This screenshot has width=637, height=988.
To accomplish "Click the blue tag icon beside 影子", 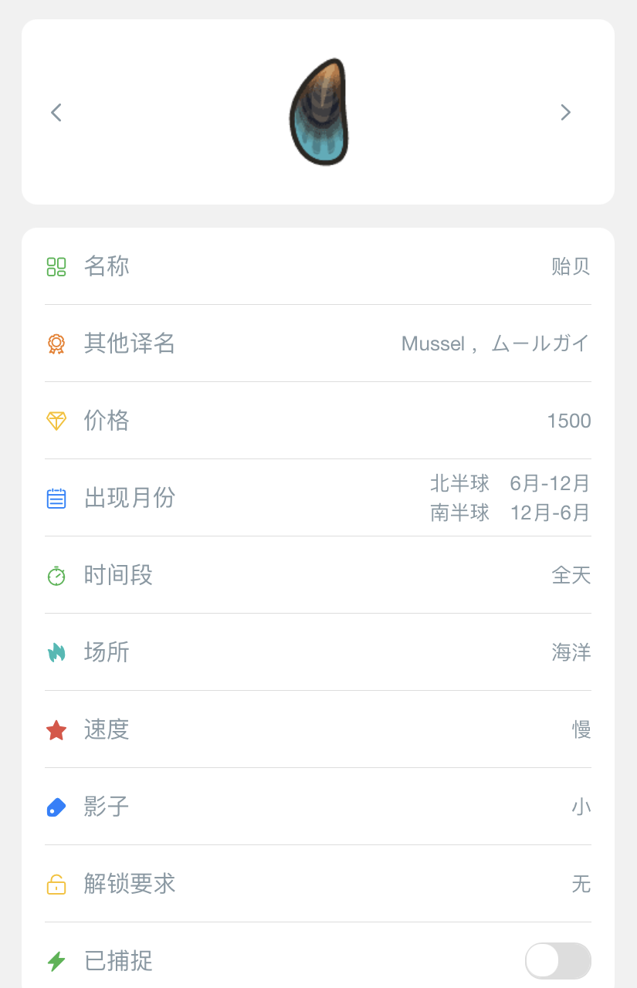I will (56, 807).
